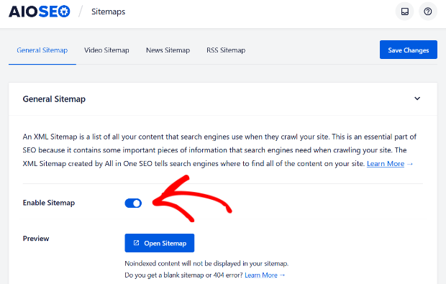Collapse the General Sitemap section chevron

click(x=417, y=99)
